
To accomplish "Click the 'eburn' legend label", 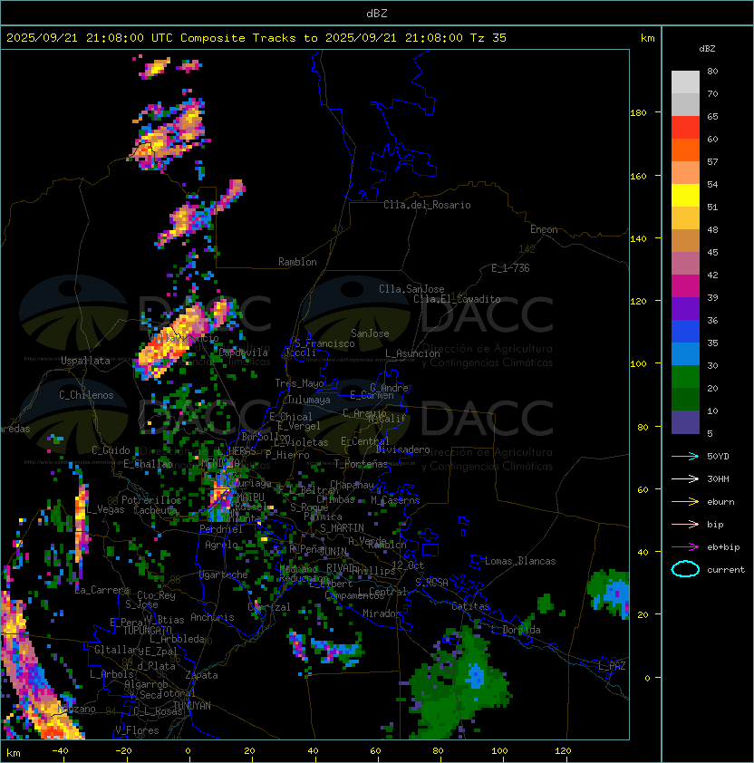I will pyautogui.click(x=720, y=502).
